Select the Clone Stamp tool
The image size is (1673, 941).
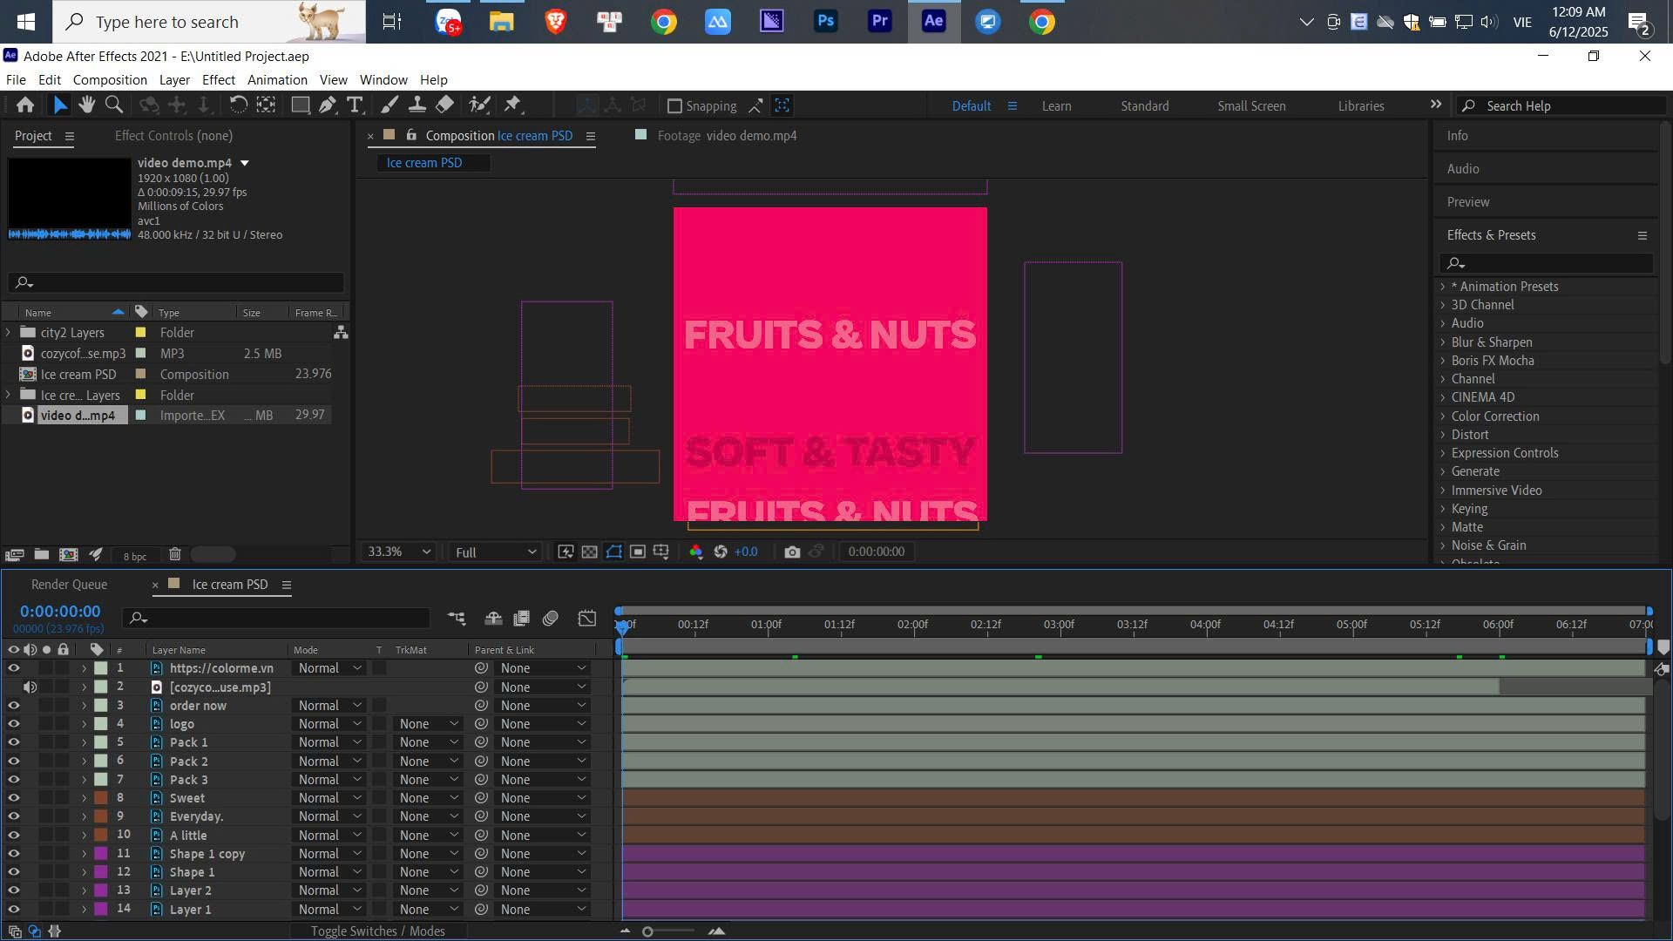pyautogui.click(x=417, y=105)
